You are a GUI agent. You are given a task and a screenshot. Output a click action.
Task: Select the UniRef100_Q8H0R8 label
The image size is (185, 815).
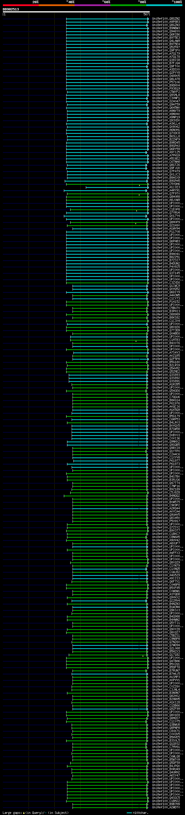[166, 197]
